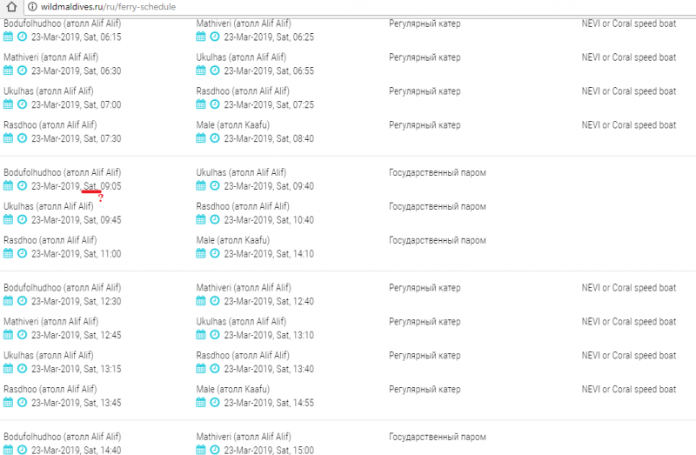Click clock icon beside 12:30 departure
The height and width of the screenshot is (455, 696).
click(22, 301)
